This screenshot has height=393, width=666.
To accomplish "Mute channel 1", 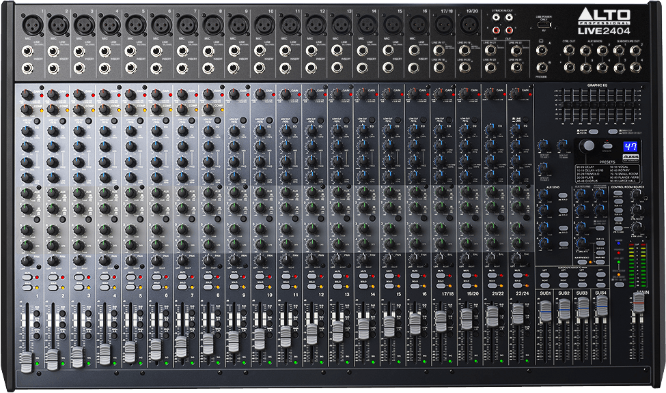I will coord(27,277).
